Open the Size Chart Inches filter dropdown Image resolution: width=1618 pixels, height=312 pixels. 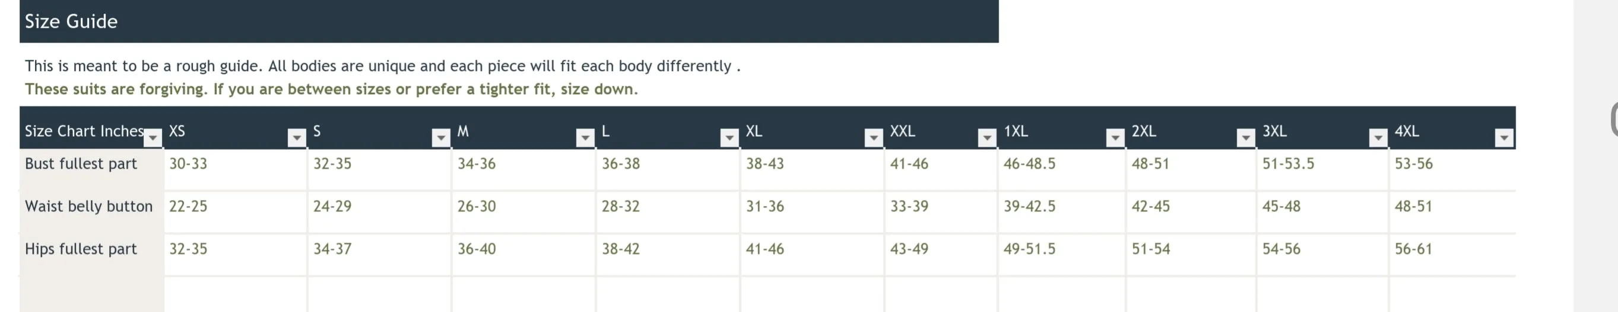[x=153, y=138]
